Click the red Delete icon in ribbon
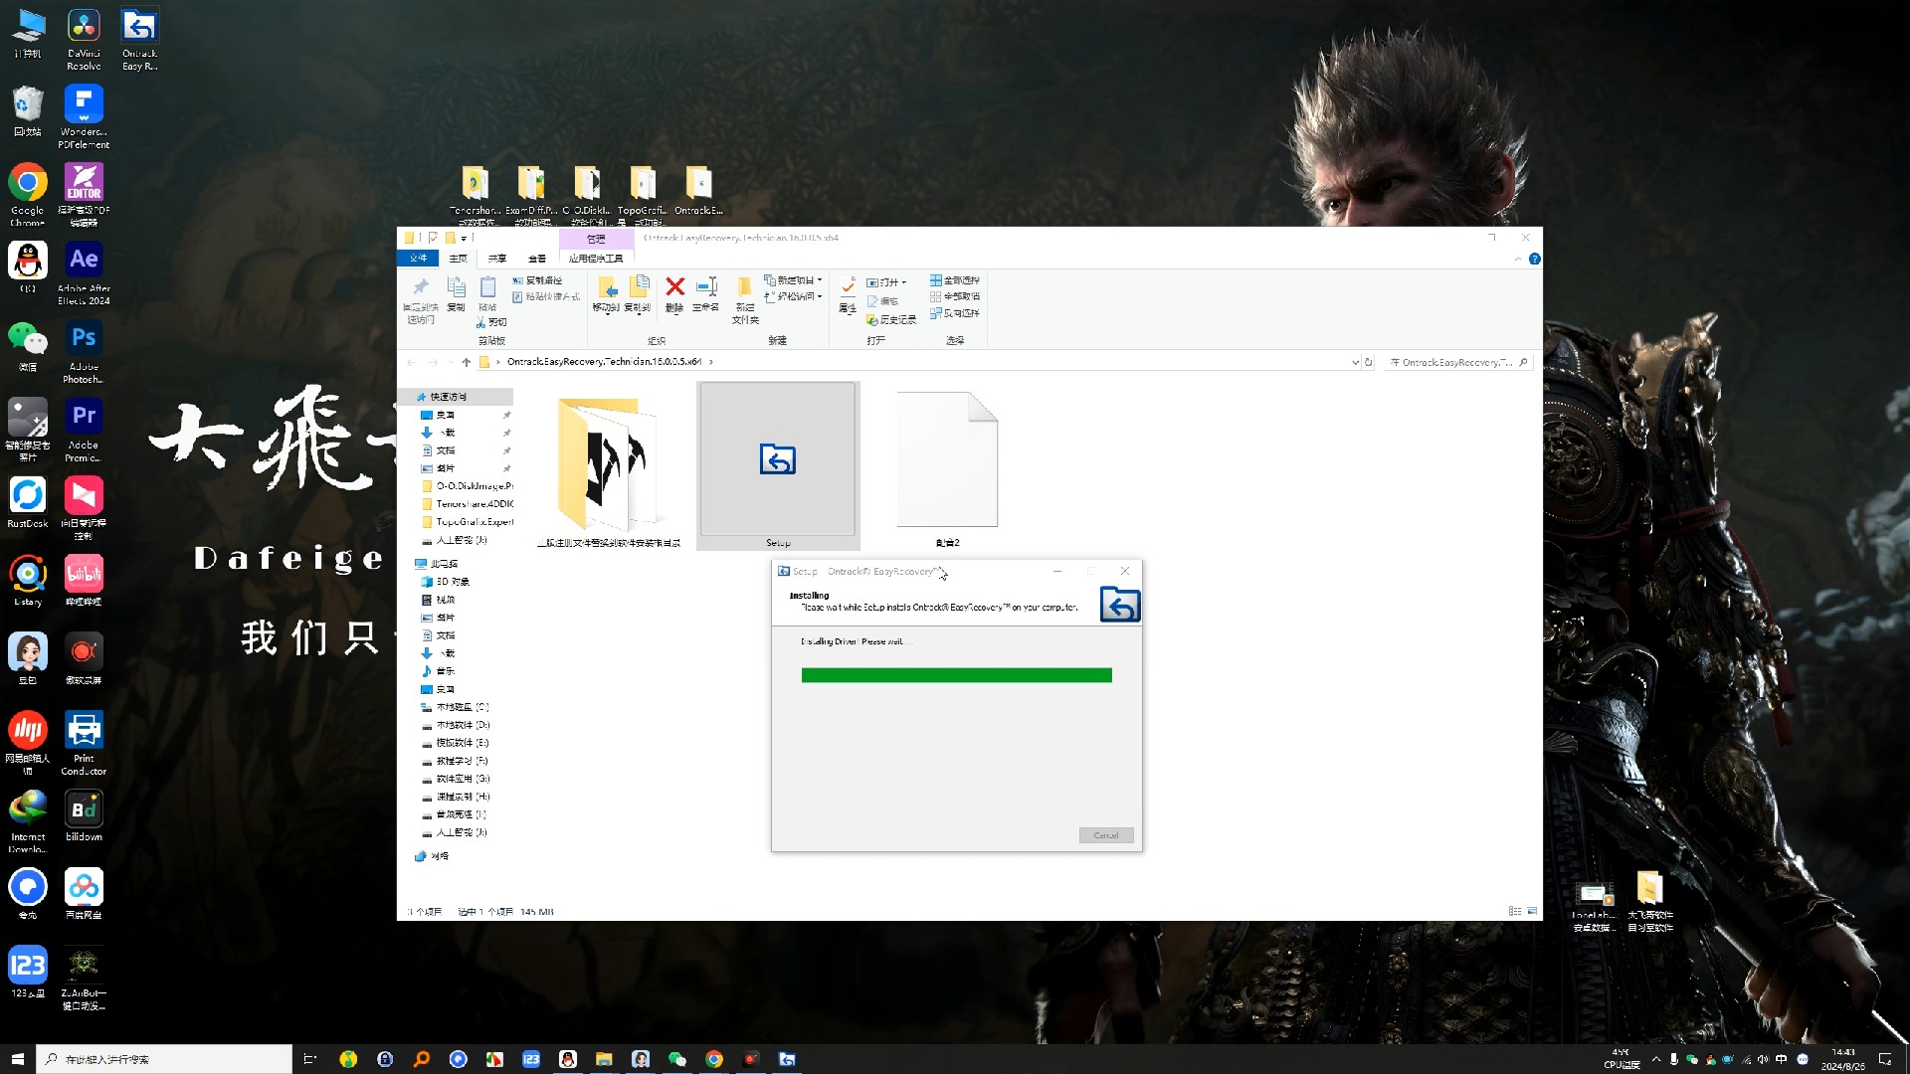Image resolution: width=1910 pixels, height=1074 pixels. (674, 288)
